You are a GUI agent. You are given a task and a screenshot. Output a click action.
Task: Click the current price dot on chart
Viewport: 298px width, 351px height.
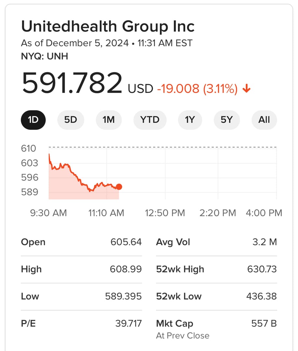119,187
